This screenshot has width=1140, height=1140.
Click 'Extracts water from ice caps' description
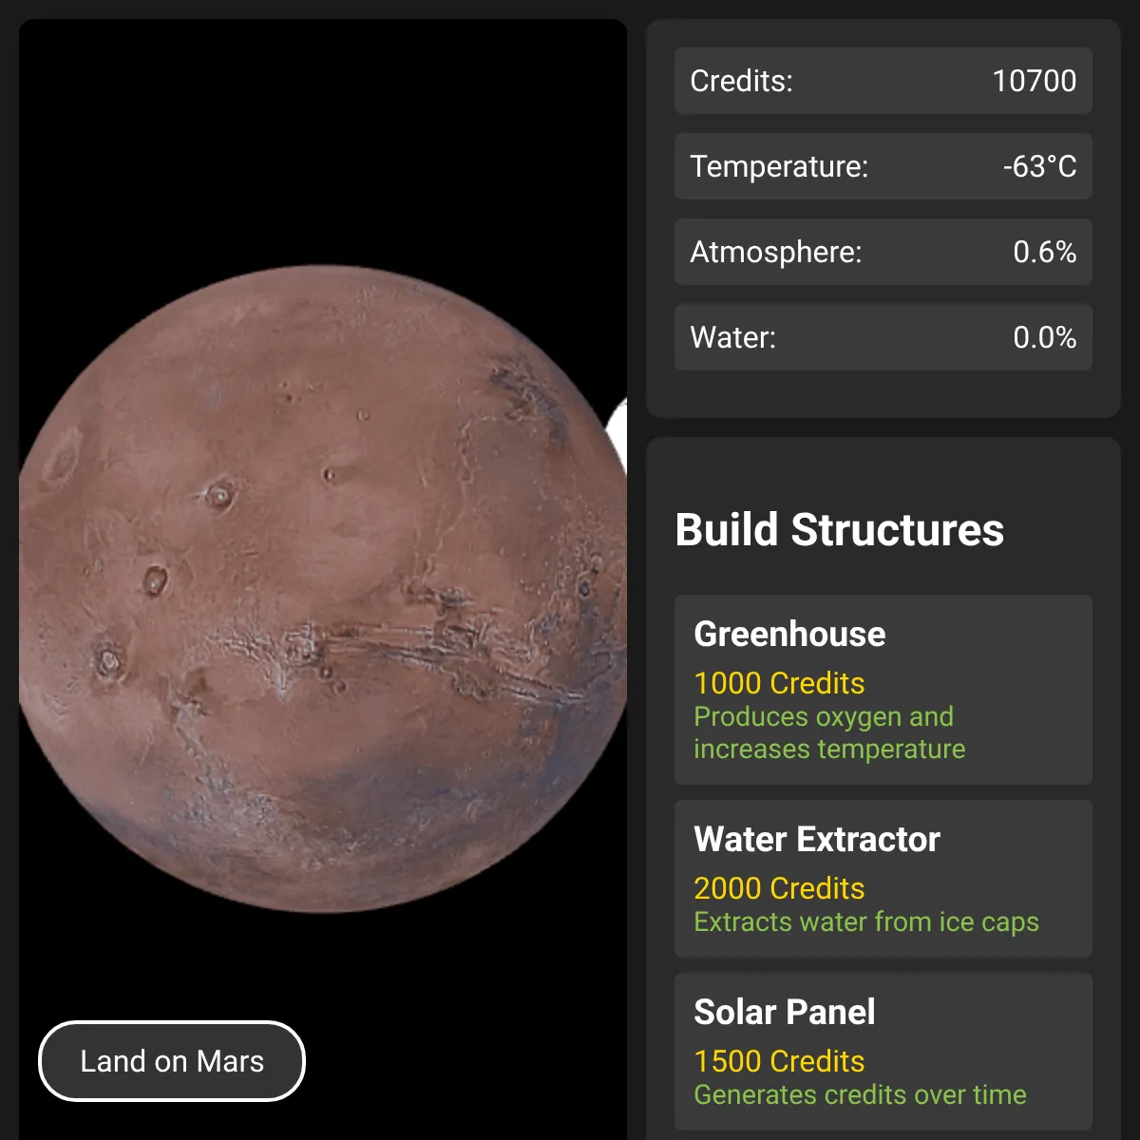point(866,922)
